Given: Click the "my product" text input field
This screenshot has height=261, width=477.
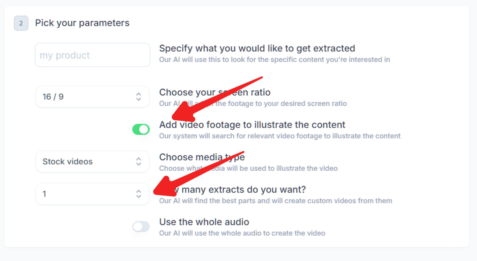Looking at the screenshot, I should [92, 55].
